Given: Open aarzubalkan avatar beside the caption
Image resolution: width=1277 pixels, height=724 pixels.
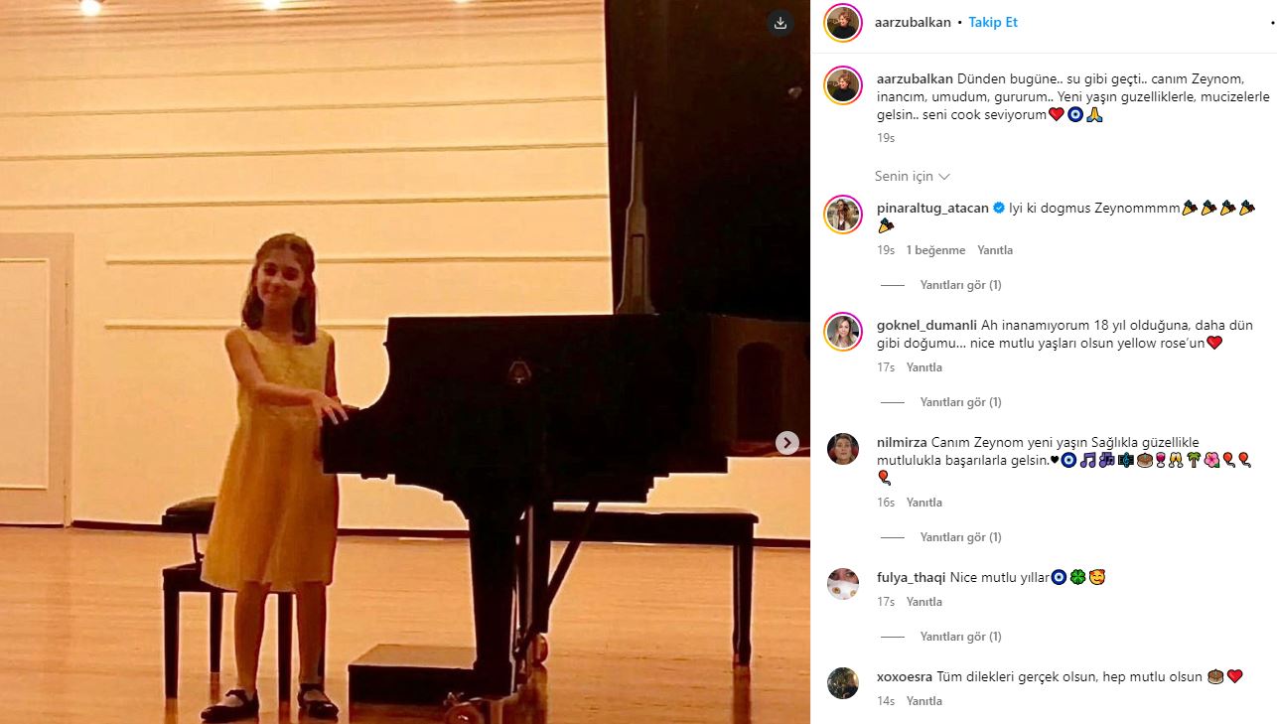Looking at the screenshot, I should [x=843, y=85].
